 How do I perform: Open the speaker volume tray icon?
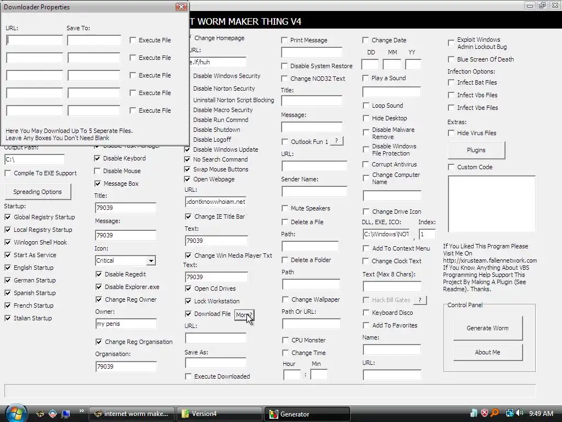tap(520, 413)
